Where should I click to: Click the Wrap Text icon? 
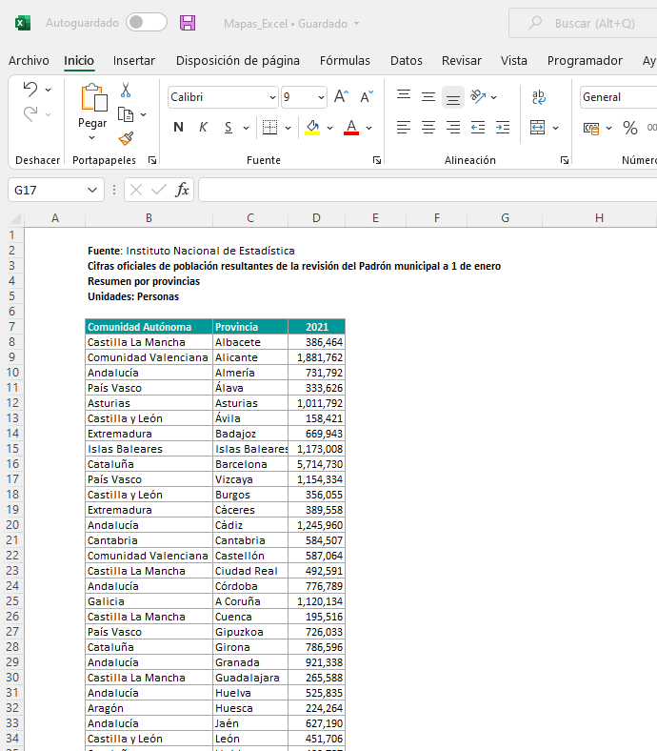pyautogui.click(x=539, y=96)
